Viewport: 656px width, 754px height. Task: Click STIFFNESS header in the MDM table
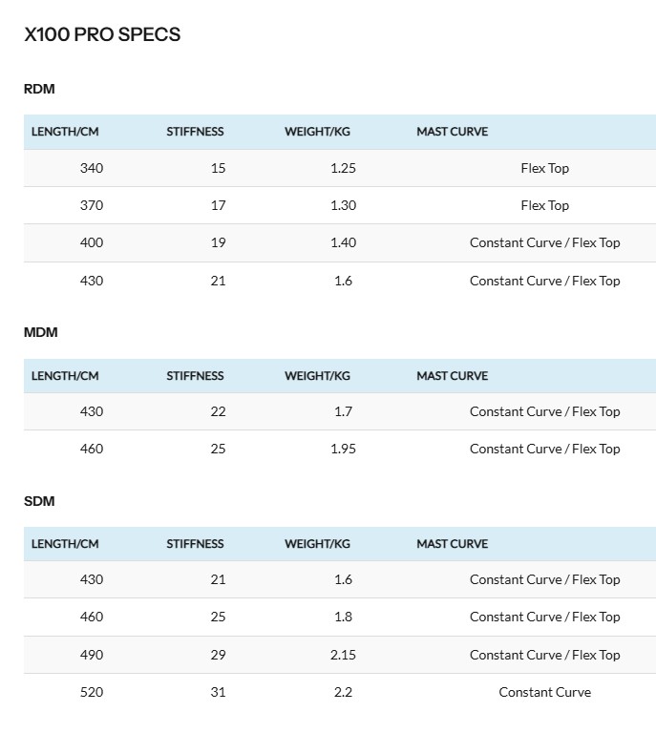tap(195, 376)
